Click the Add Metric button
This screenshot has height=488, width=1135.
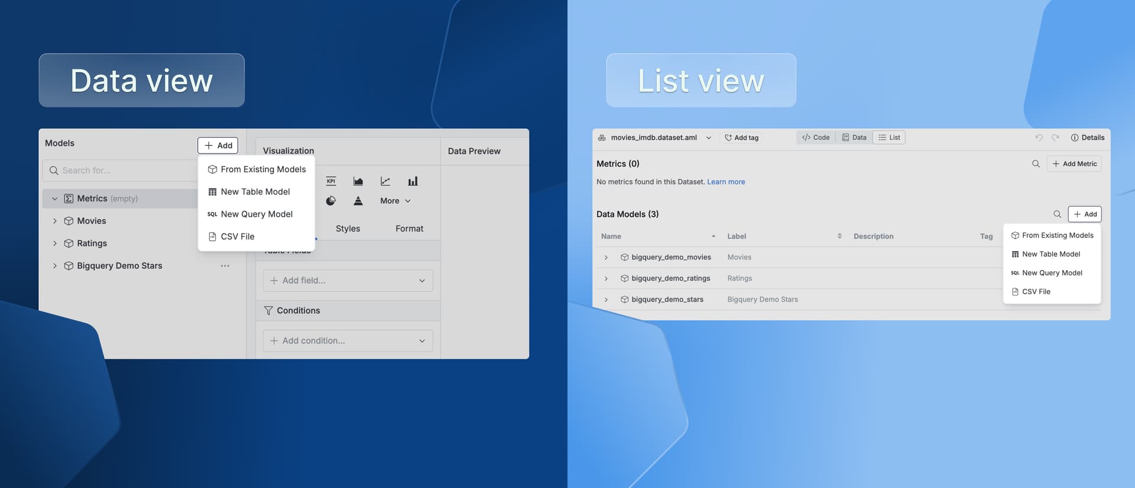coord(1074,164)
